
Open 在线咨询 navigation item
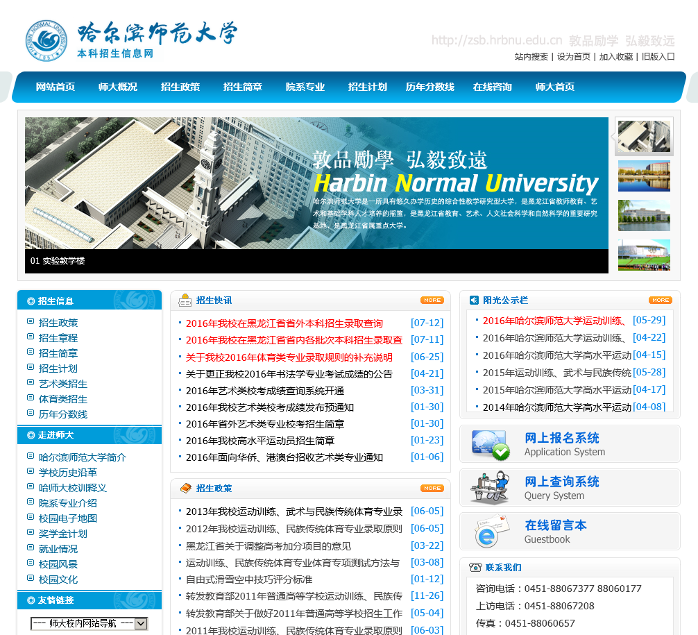point(493,87)
